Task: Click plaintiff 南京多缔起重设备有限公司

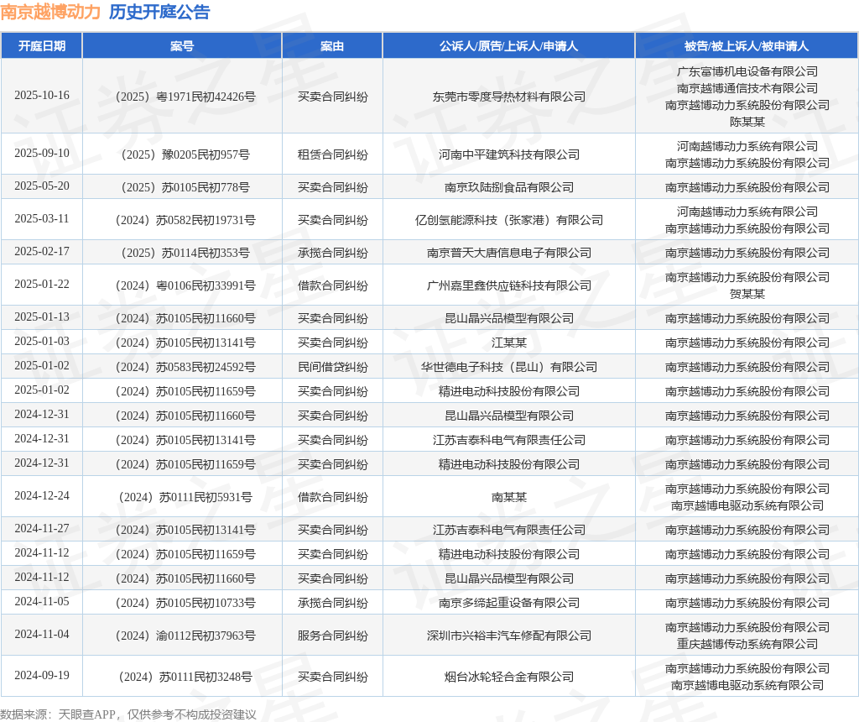Action: click(x=508, y=603)
